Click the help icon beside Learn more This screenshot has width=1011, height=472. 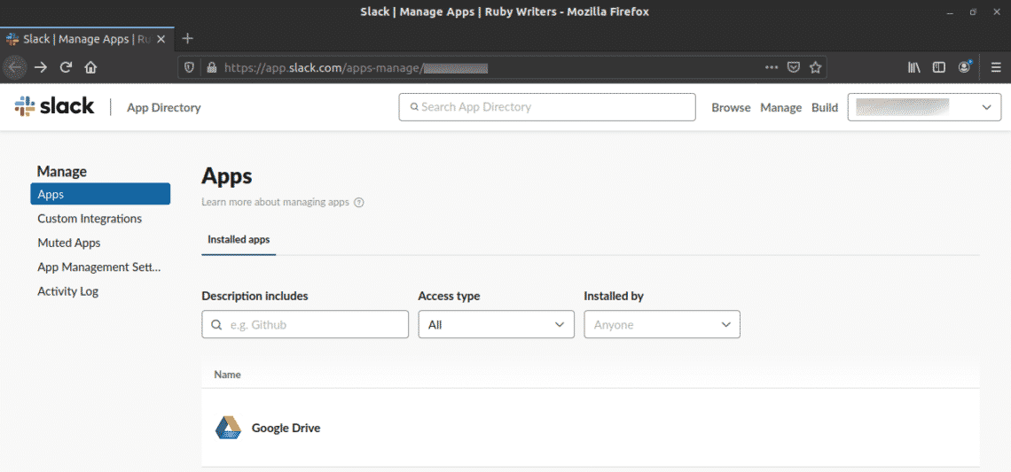(359, 203)
